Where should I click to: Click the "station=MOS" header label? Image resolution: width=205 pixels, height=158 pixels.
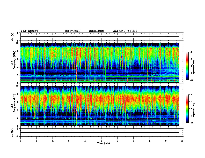96,31
